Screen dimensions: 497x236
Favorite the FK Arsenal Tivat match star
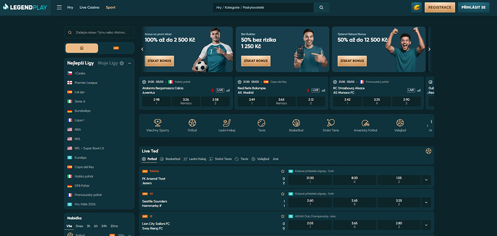point(282,171)
